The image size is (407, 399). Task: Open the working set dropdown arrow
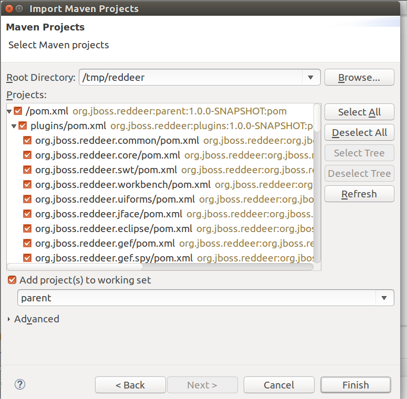click(384, 298)
